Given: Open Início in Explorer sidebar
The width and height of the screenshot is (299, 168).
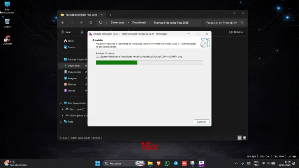Looking at the screenshot, I should (x=69, y=41).
